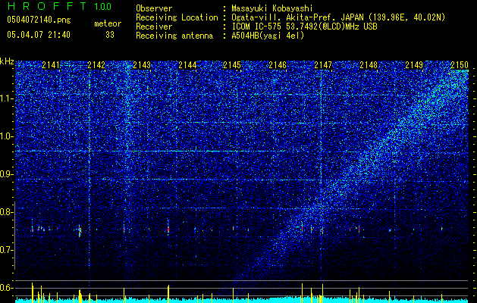The image size is (477, 303).
Task: Select the version number 1.0.0
Action: [x=103, y=7]
